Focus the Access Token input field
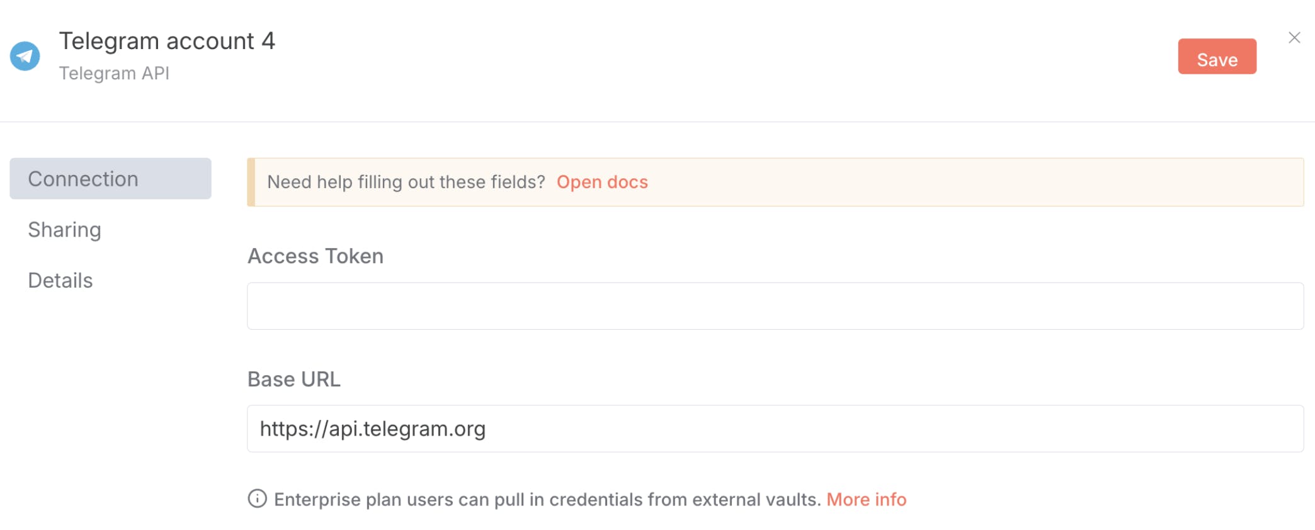 coord(775,306)
